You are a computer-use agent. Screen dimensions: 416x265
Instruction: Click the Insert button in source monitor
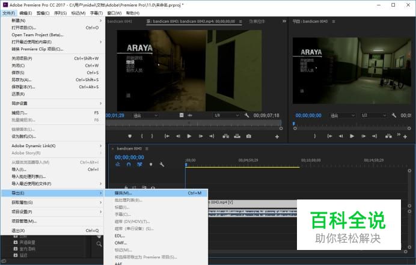(226, 136)
